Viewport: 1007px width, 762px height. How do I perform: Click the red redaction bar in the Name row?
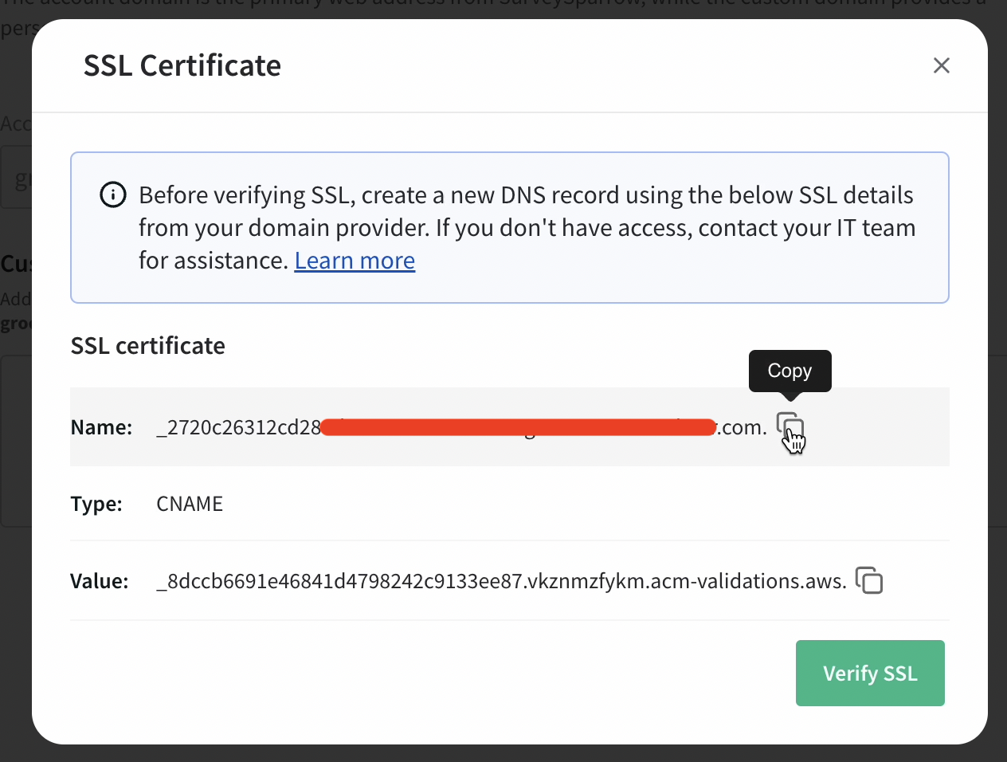pos(518,427)
